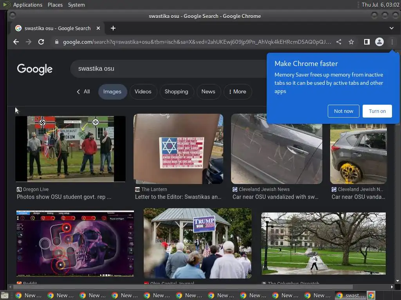
Task: Open 'Car near OSU vandalized with sw...' link
Action: 275,197
